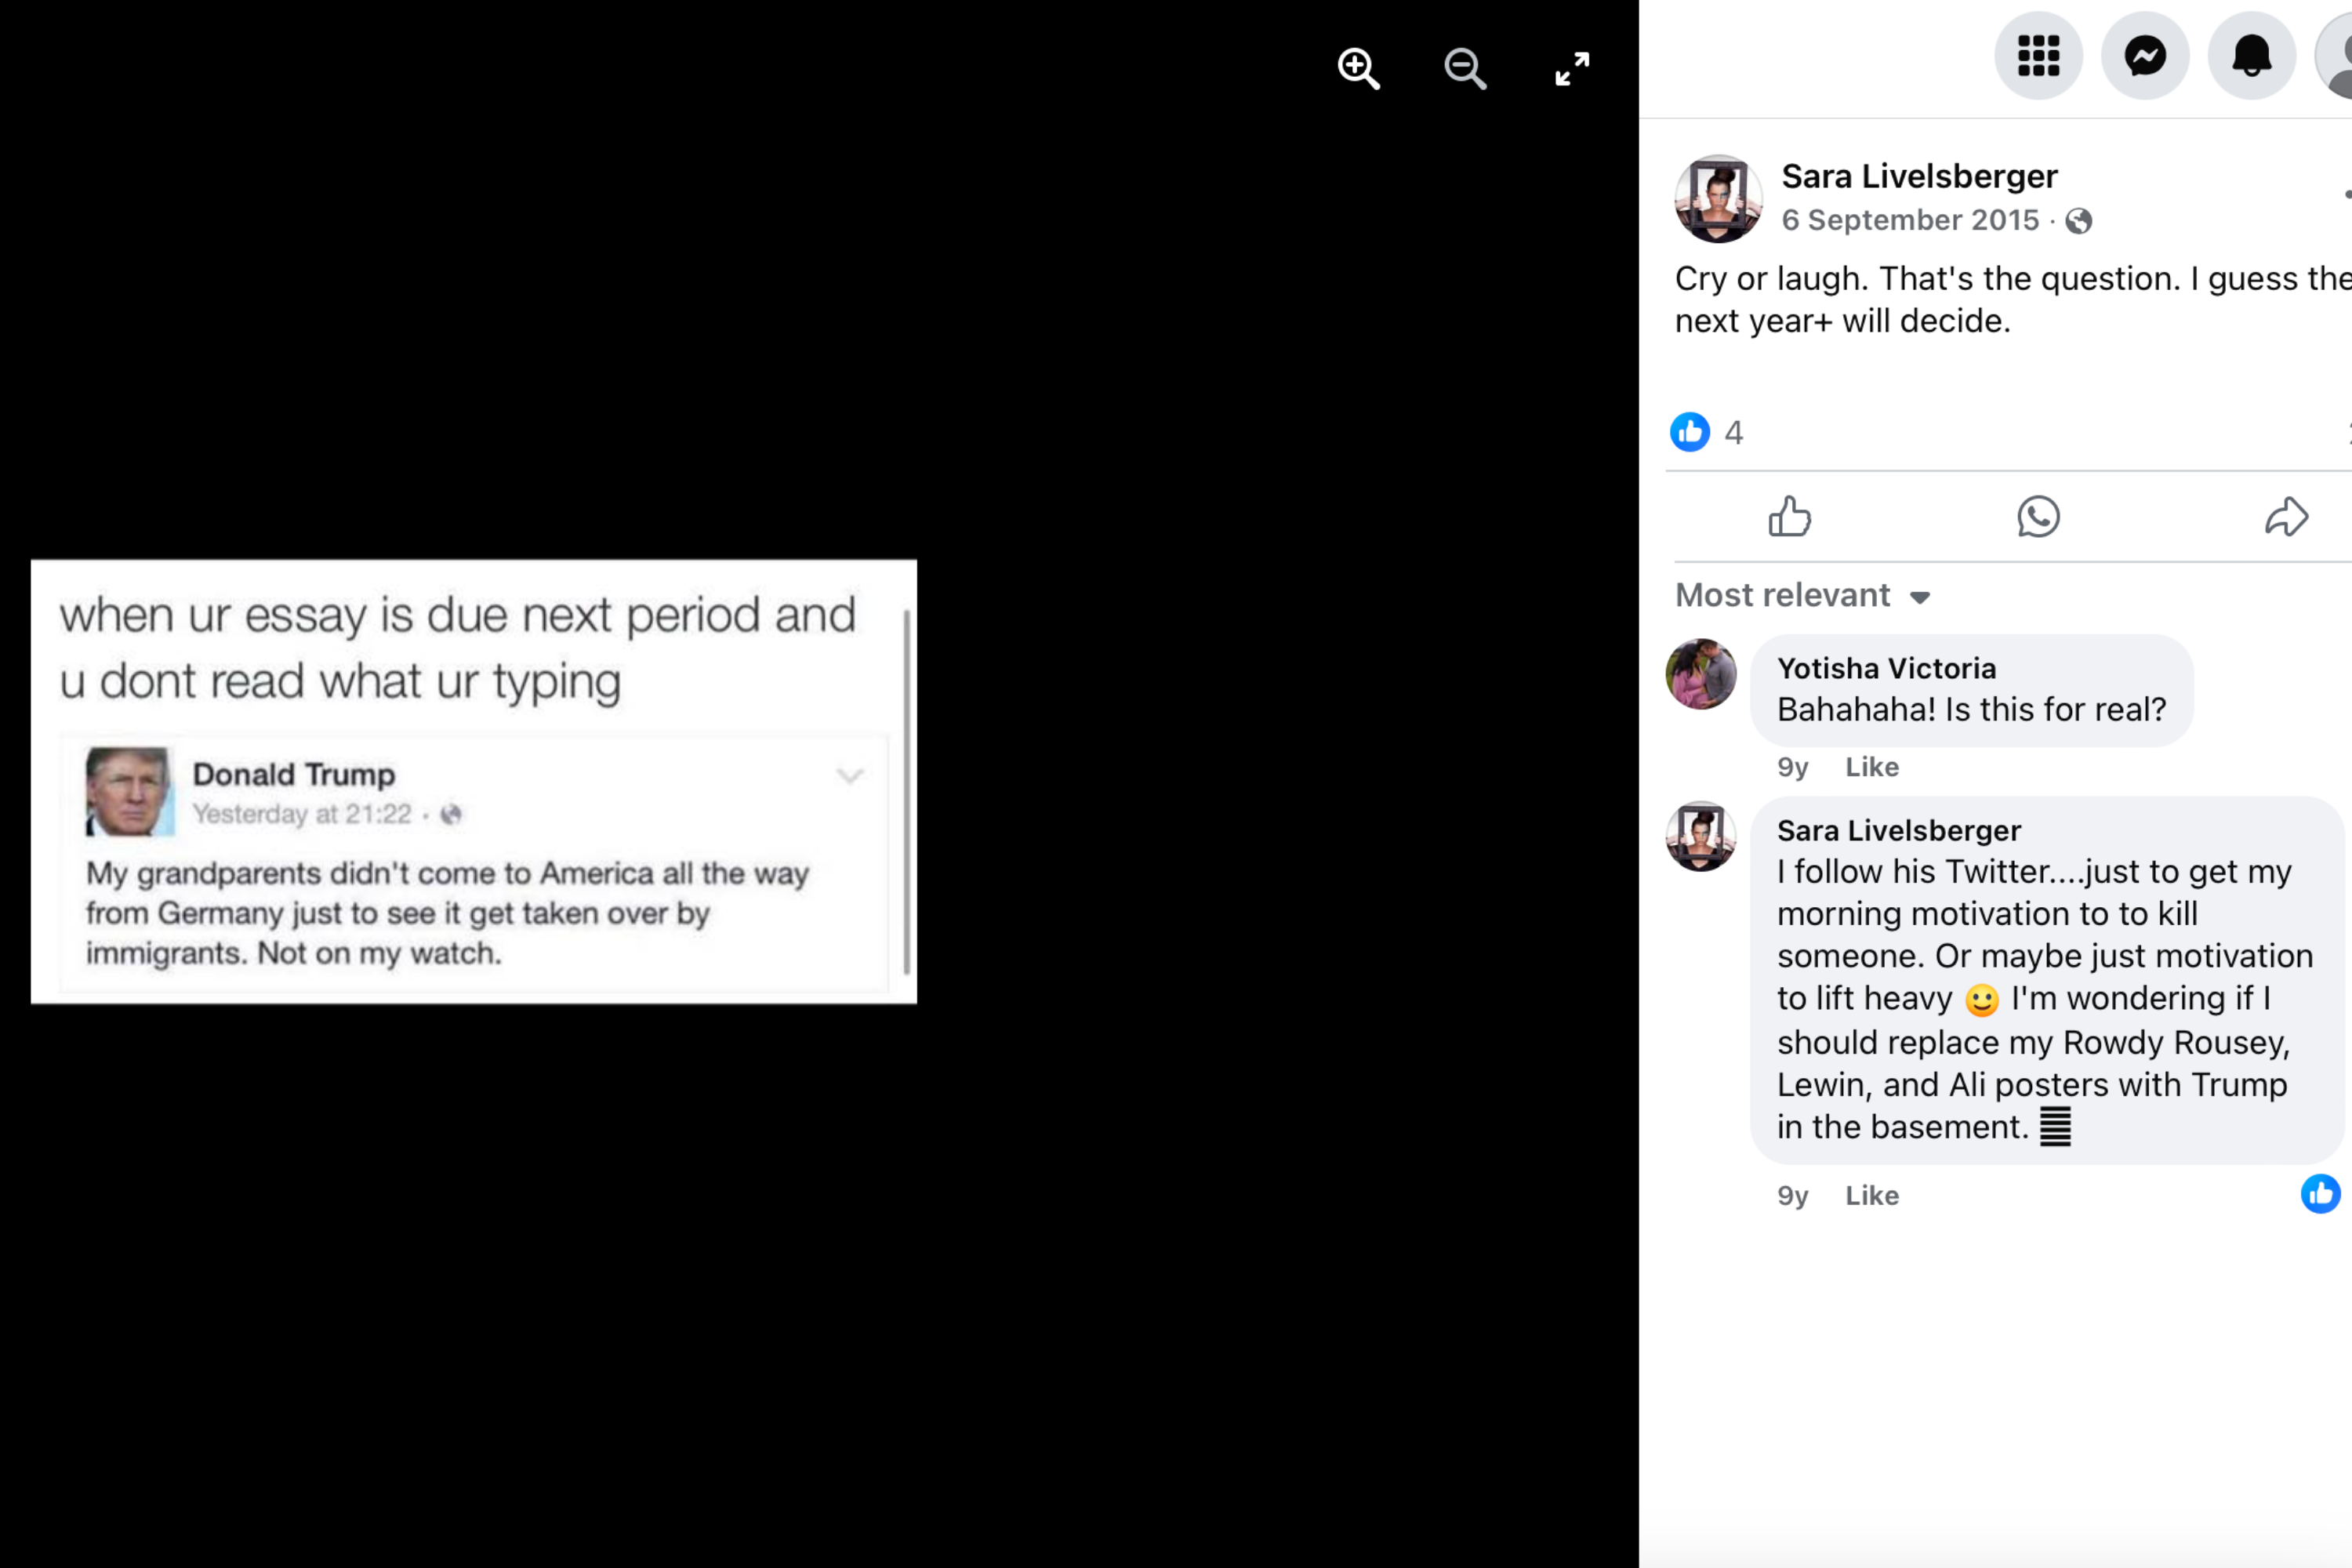Open the Facebook apps menu grid

coord(2039,56)
